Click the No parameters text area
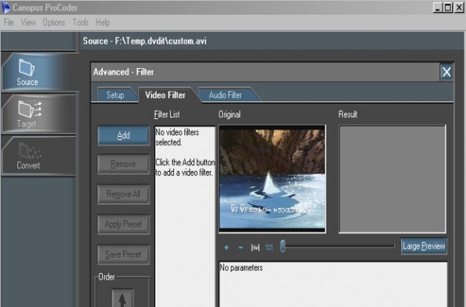This screenshot has width=466, height=307. pos(333,284)
